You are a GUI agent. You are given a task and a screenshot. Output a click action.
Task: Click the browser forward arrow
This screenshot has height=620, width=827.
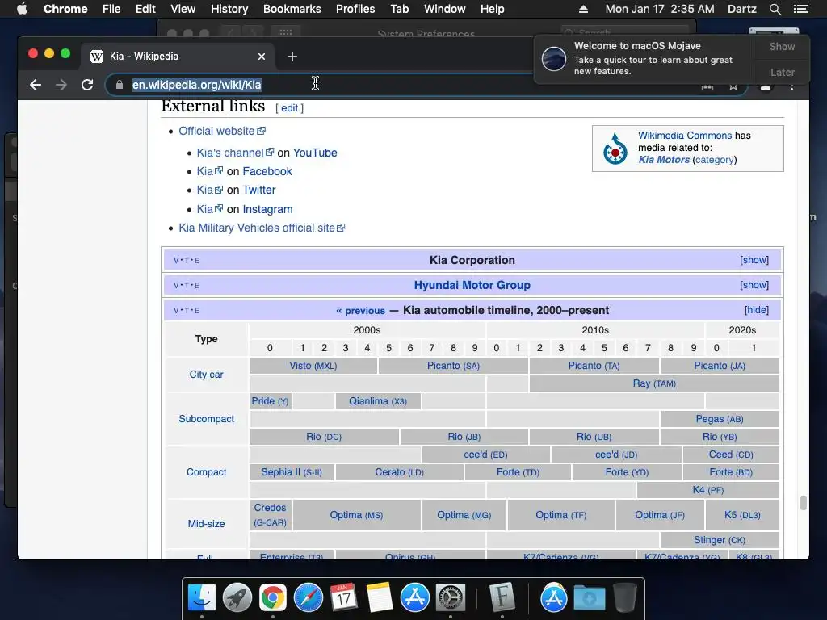click(x=61, y=85)
